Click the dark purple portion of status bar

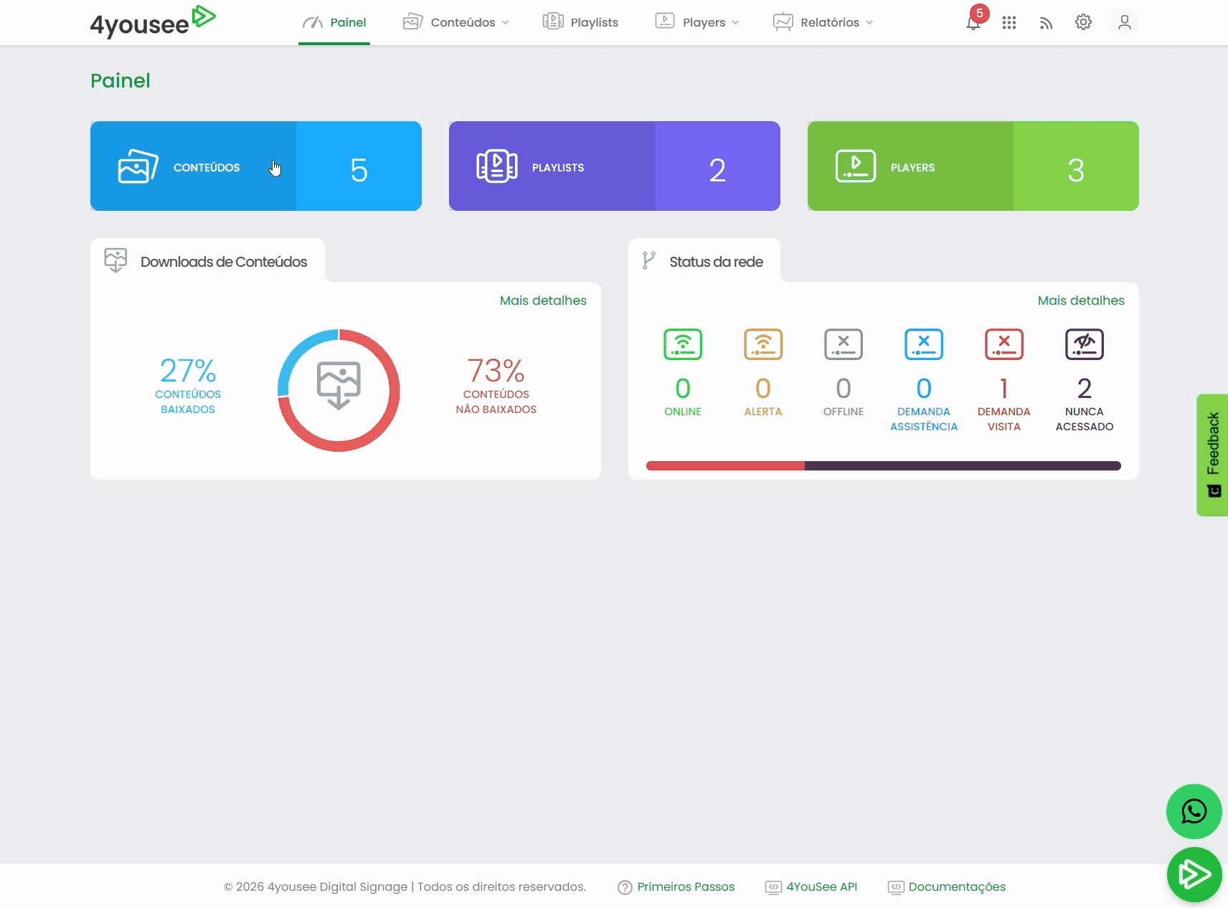tap(963, 466)
